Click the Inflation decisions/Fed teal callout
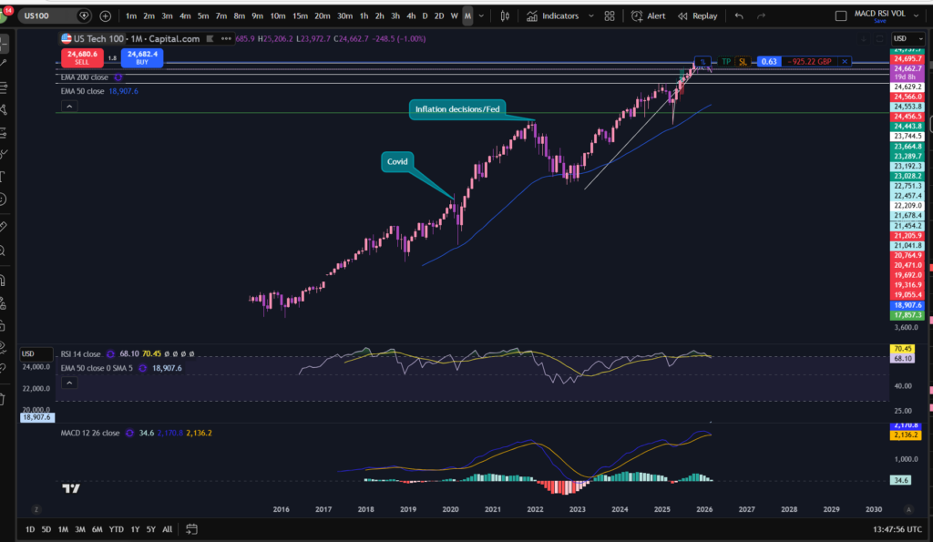The height and width of the screenshot is (542, 933). pos(457,109)
